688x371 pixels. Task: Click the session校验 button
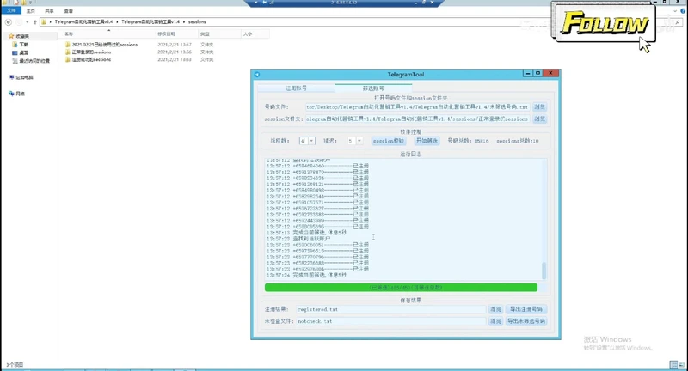[x=389, y=141]
